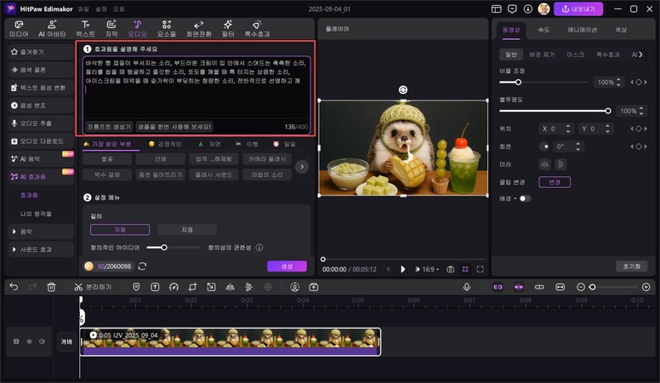Image resolution: width=660 pixels, height=383 pixels.
Task: Switch to the 애니메이션 tab
Action: point(582,30)
